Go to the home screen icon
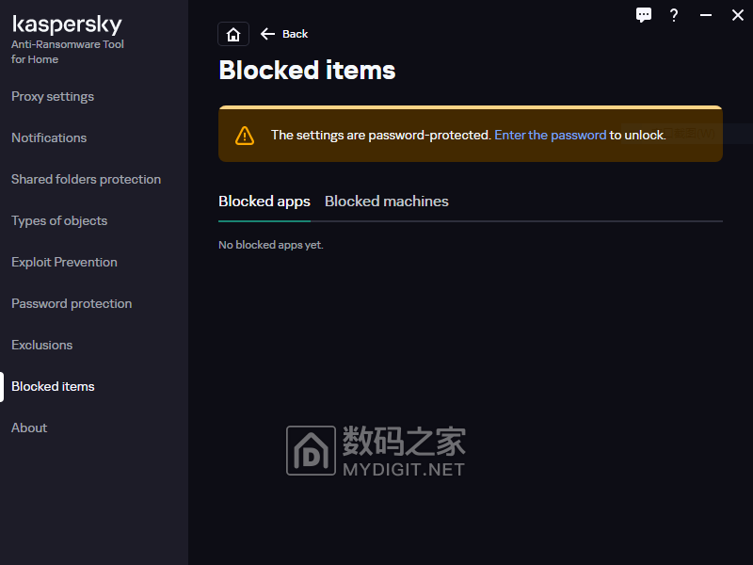This screenshot has height=565, width=753. click(233, 34)
